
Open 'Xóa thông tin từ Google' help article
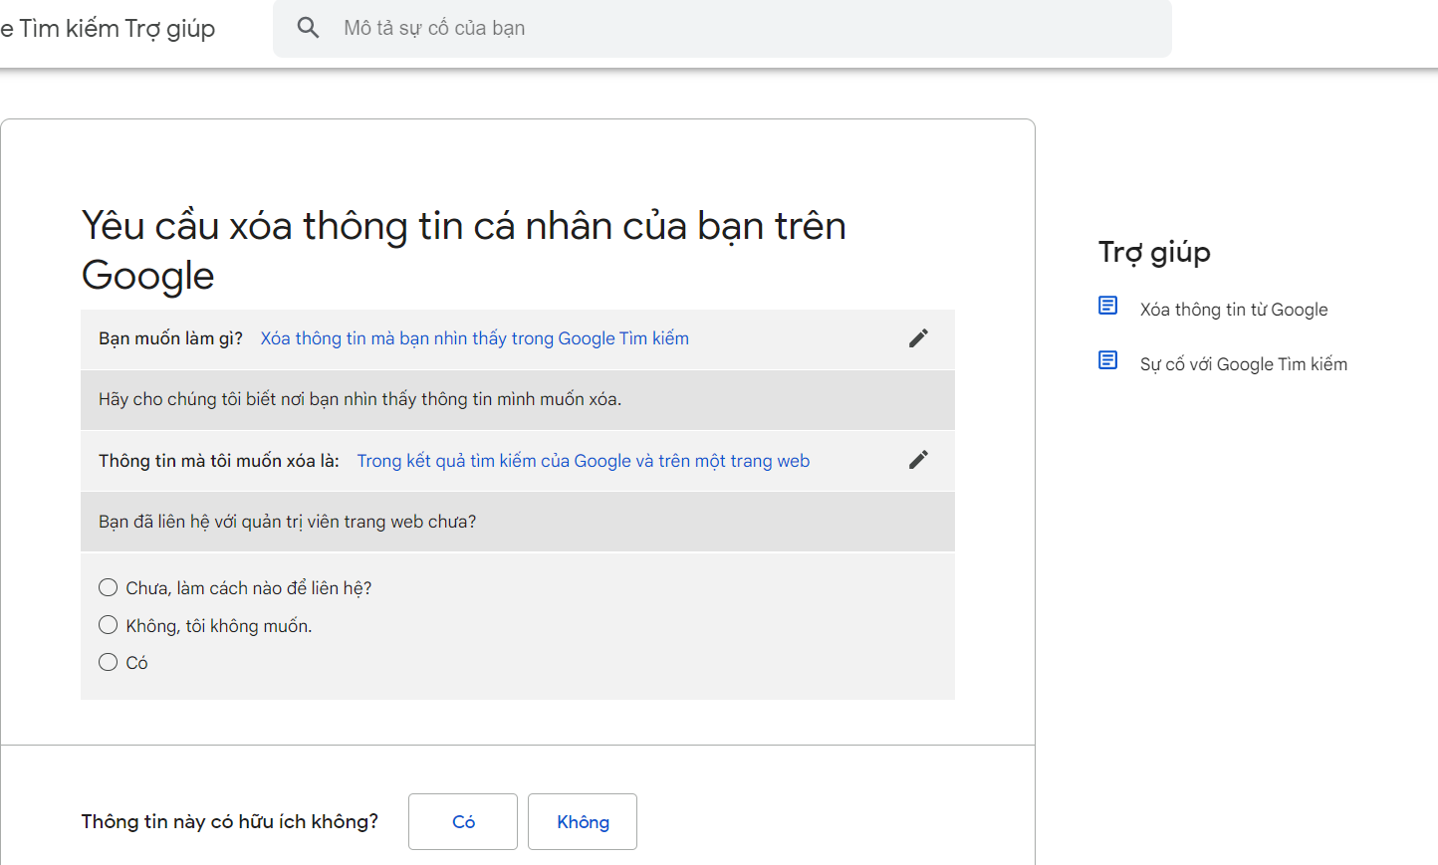(1233, 310)
